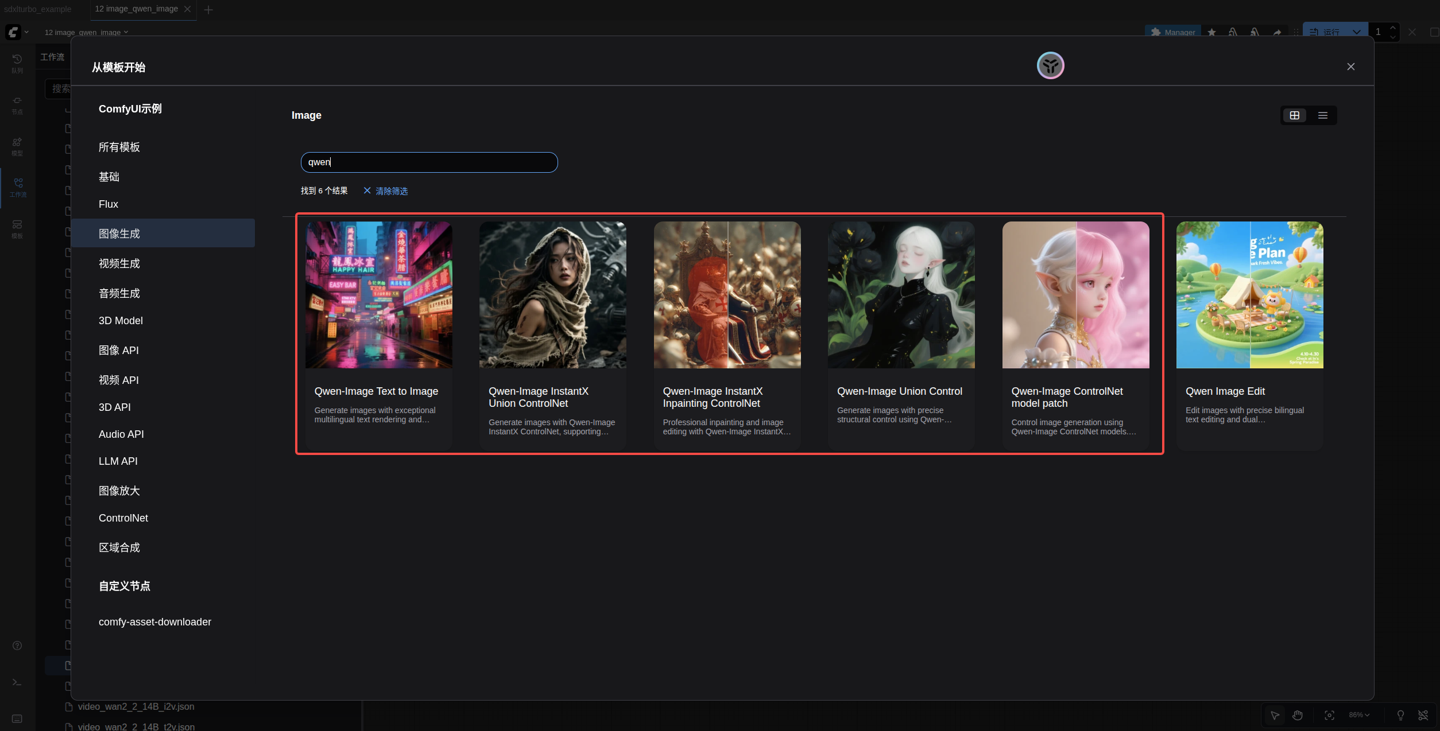The image size is (1440, 731).
Task: Click the lightbulb icon in canvas toolbar
Action: 1400,715
